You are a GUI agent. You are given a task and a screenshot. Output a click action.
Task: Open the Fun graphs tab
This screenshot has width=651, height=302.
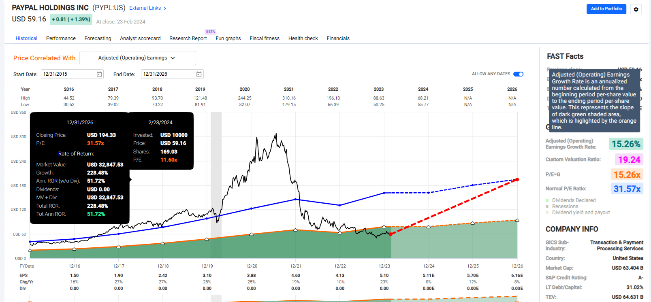point(228,38)
